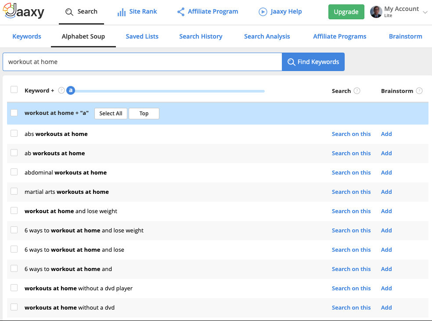Open Site Rank in top navigation
The width and height of the screenshot is (432, 321).
[137, 11]
